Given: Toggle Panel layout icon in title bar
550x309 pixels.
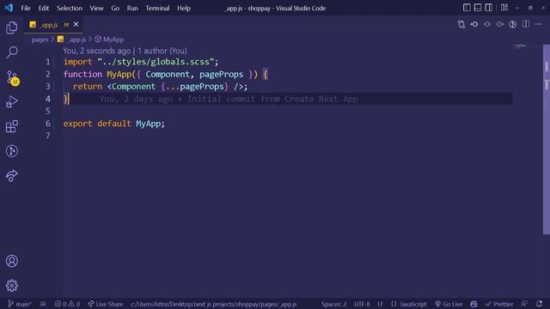Looking at the screenshot, I should click(478, 8).
